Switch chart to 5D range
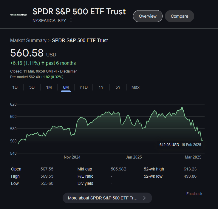Screen dimensions: 218x209 32,87
